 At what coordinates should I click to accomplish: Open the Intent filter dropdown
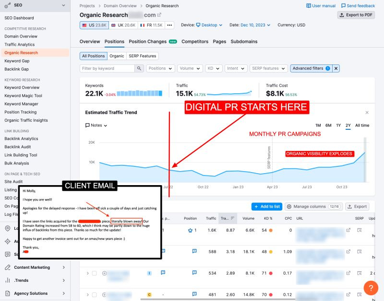(x=236, y=68)
